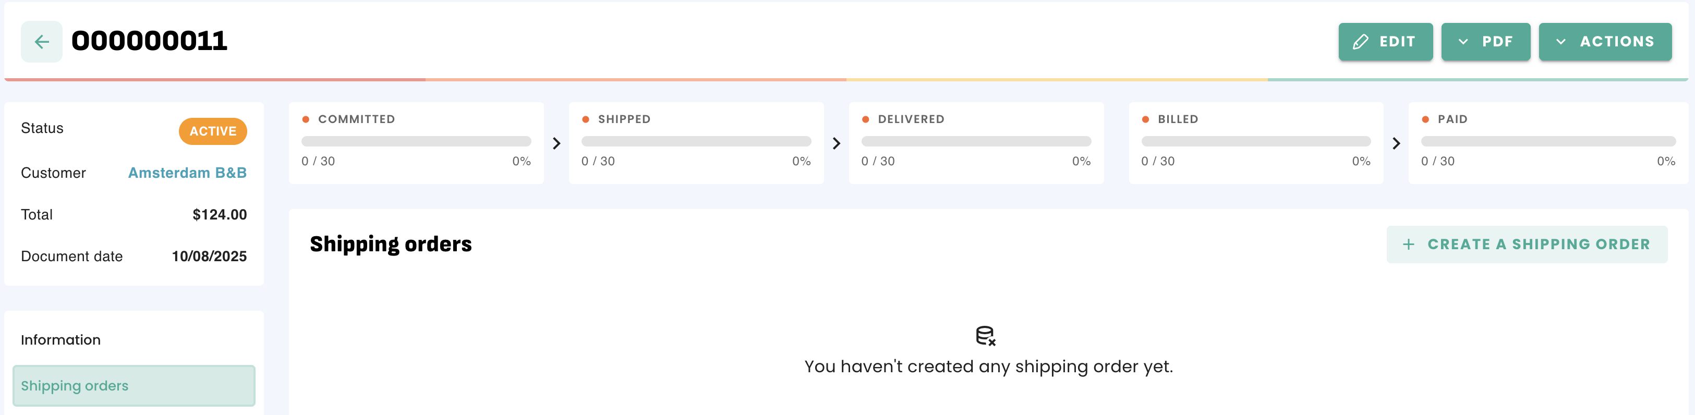The height and width of the screenshot is (415, 1695).
Task: Select Shipping orders sidebar tab
Action: 134,386
